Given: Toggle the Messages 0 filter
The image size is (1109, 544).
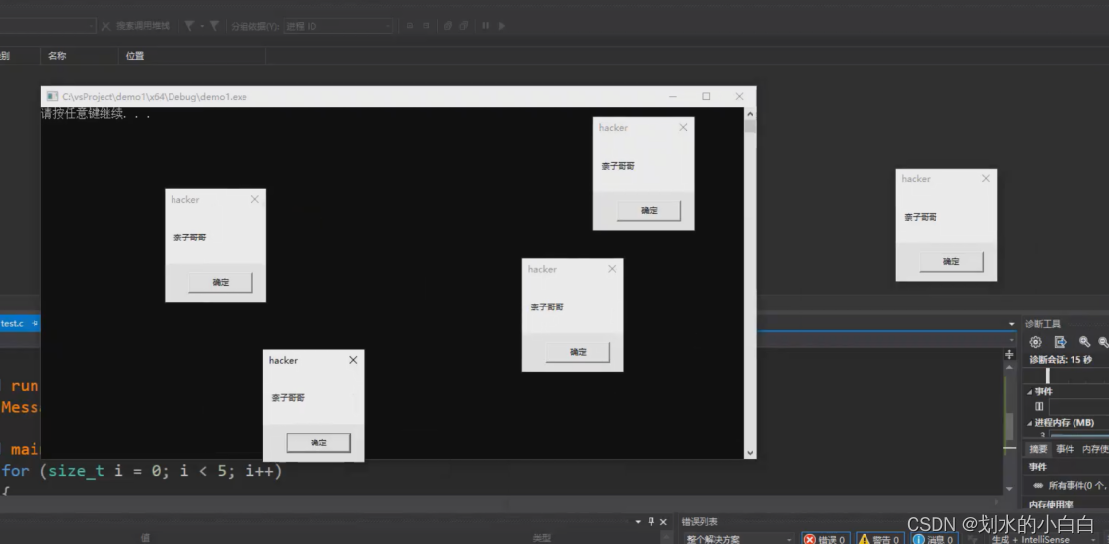Looking at the screenshot, I should click(x=933, y=539).
